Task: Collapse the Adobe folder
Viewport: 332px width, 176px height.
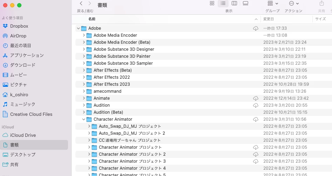Action: [x=78, y=28]
